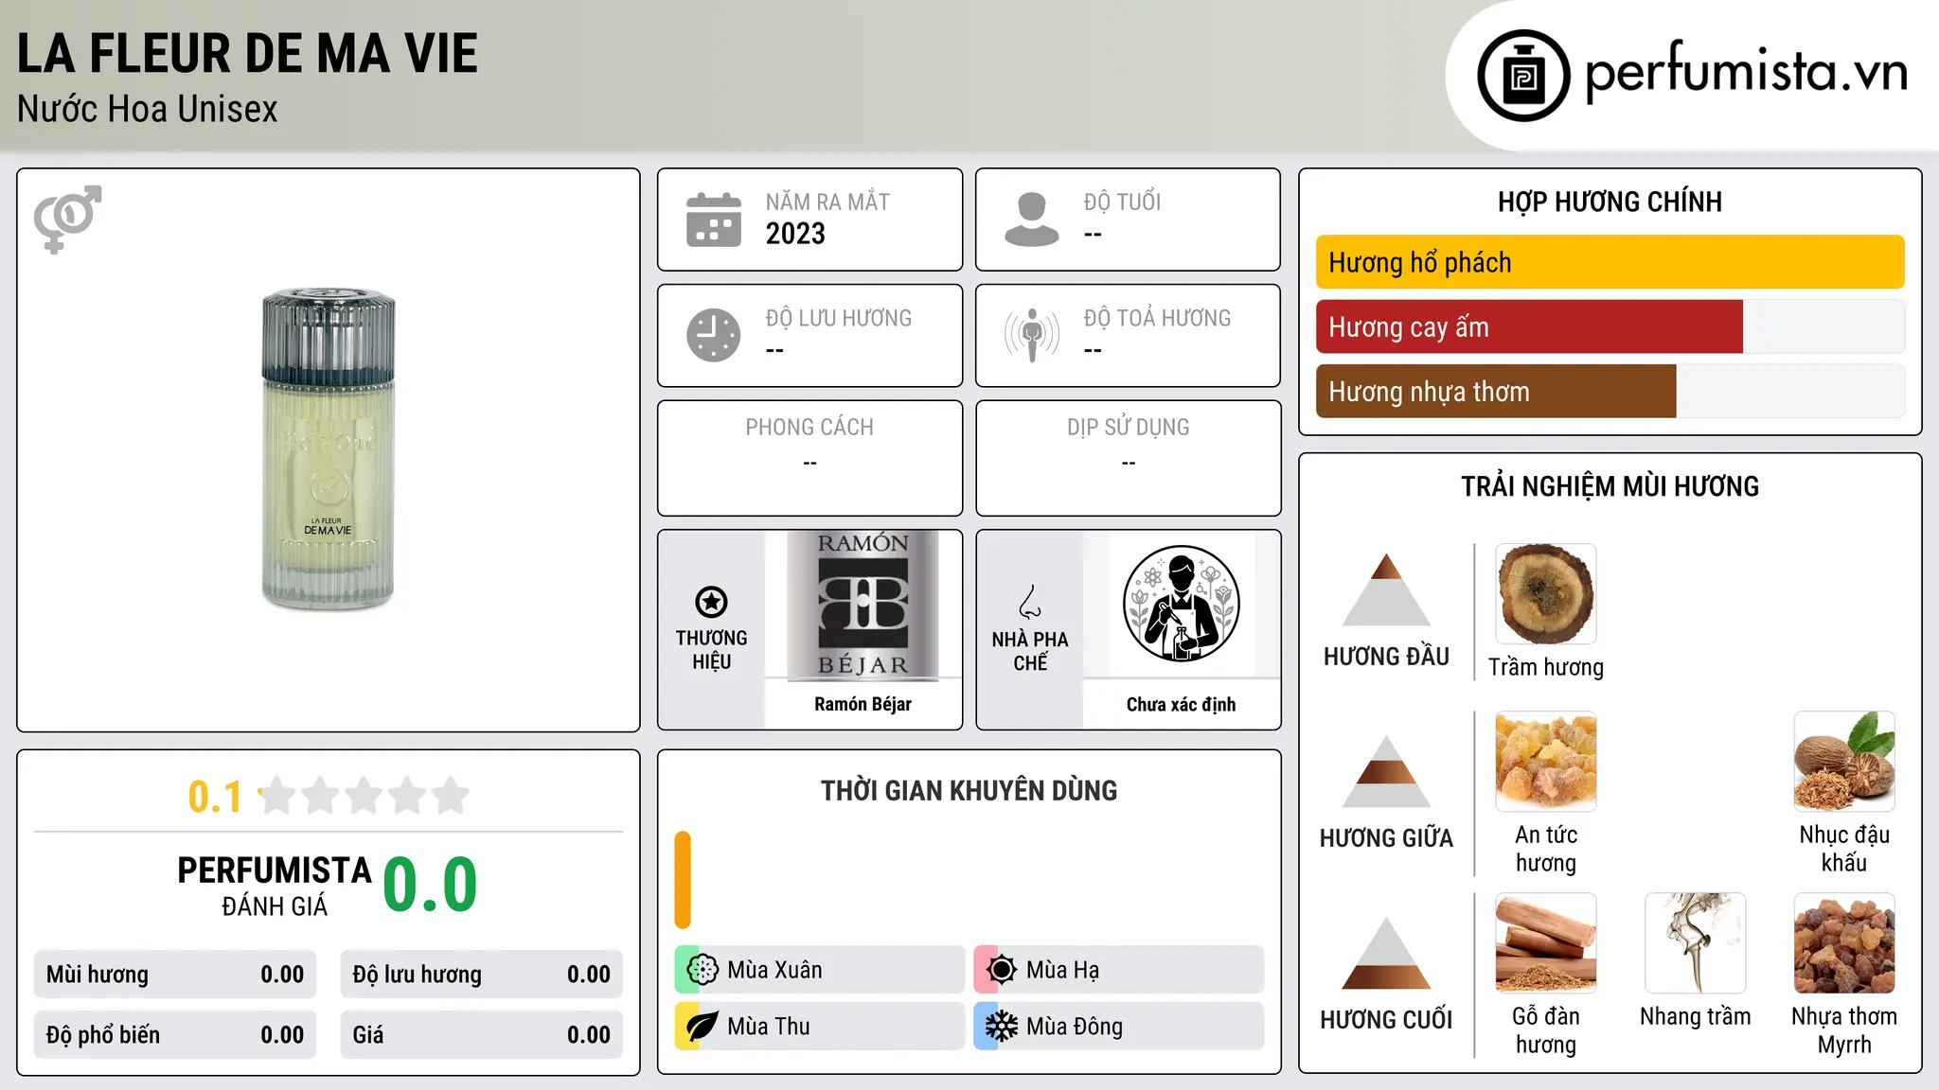Click the 0.1 user rating number
This screenshot has height=1090, width=1939.
point(215,797)
